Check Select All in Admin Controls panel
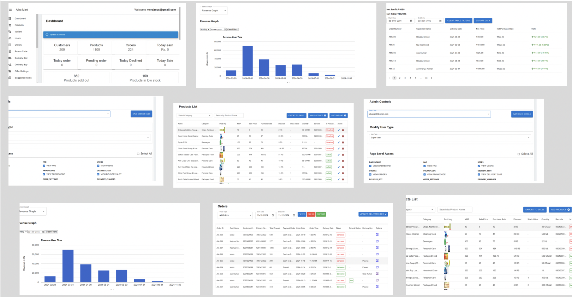The image size is (572, 297). (x=519, y=154)
